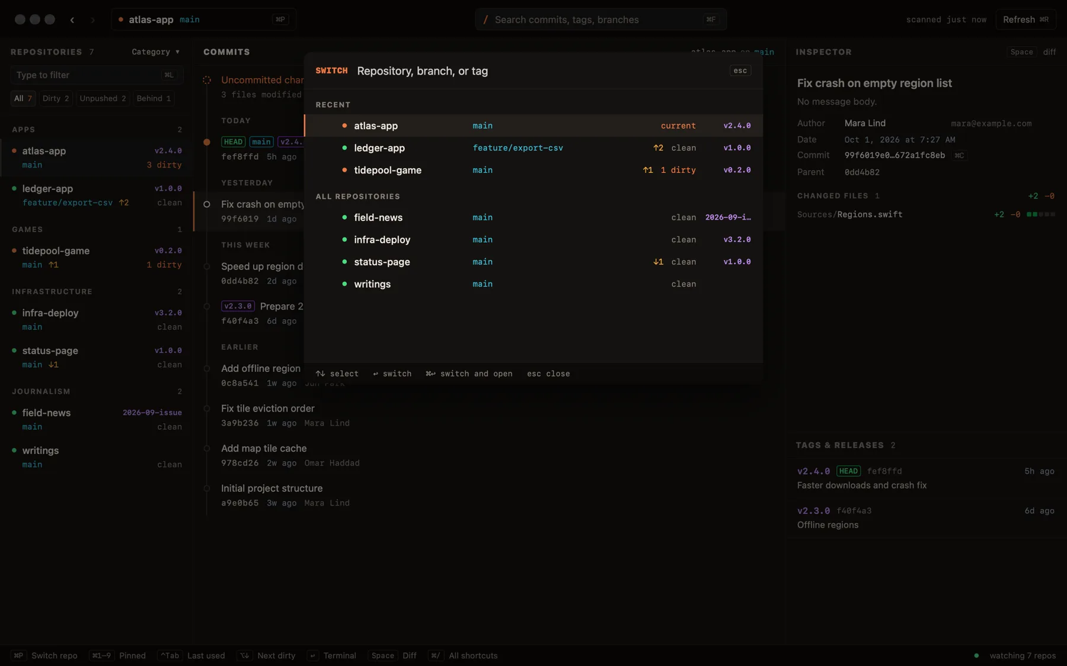
Task: Focus the Search commits, tags, branches field
Action: pos(600,20)
